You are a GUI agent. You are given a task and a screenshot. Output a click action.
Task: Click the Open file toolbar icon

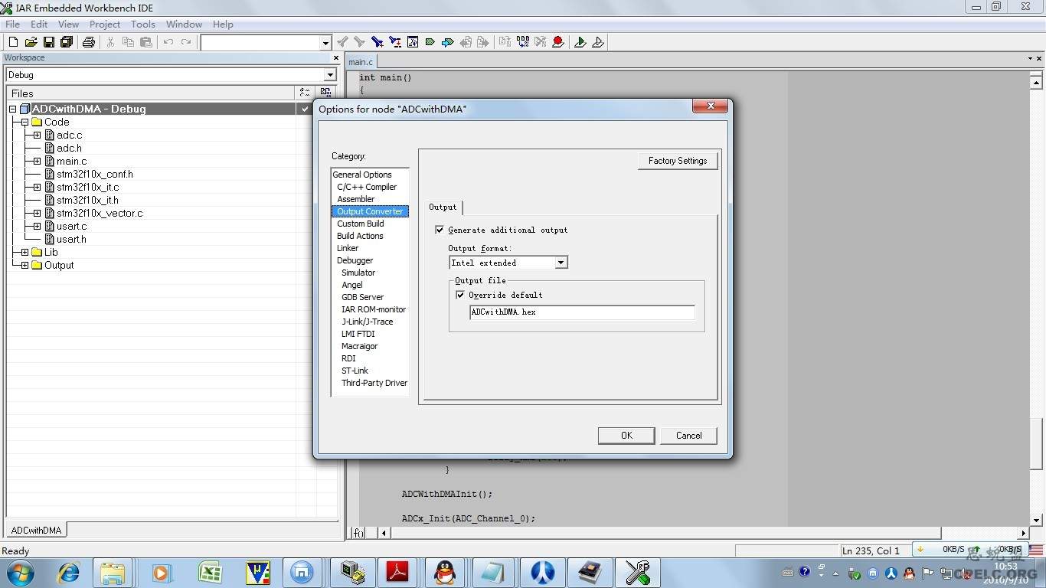point(31,42)
